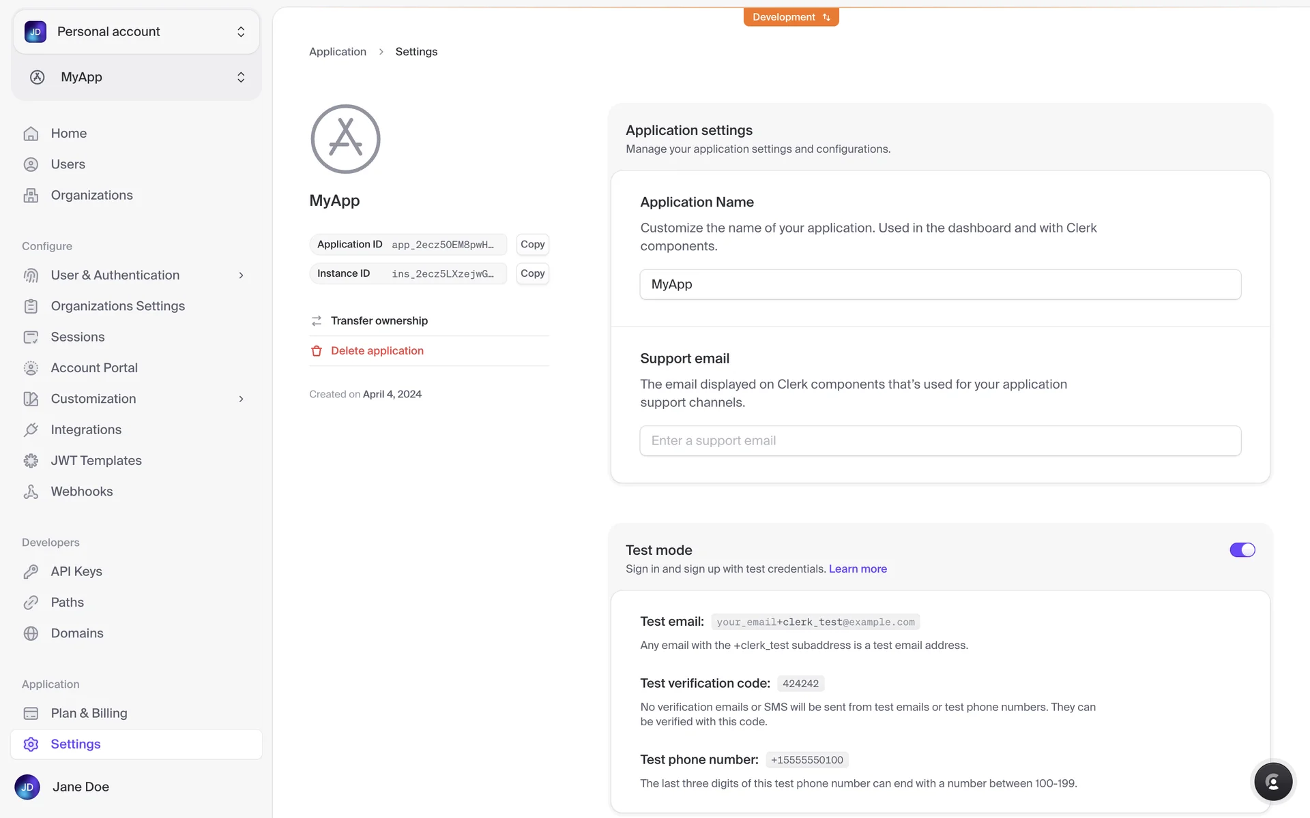Go to Plan & Billing page
The width and height of the screenshot is (1310, 818).
(89, 713)
